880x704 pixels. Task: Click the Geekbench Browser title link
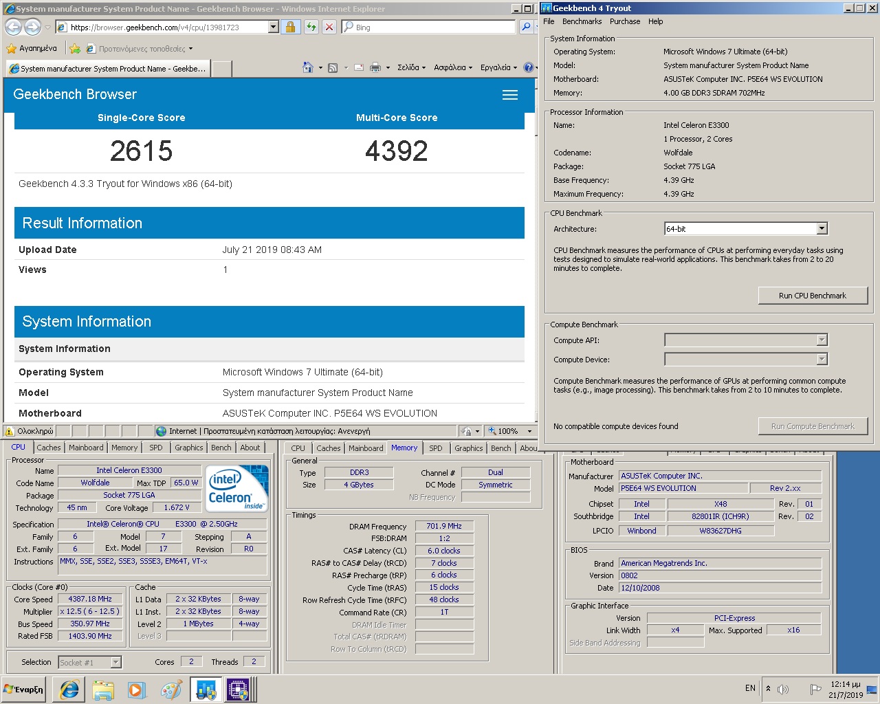(x=75, y=94)
